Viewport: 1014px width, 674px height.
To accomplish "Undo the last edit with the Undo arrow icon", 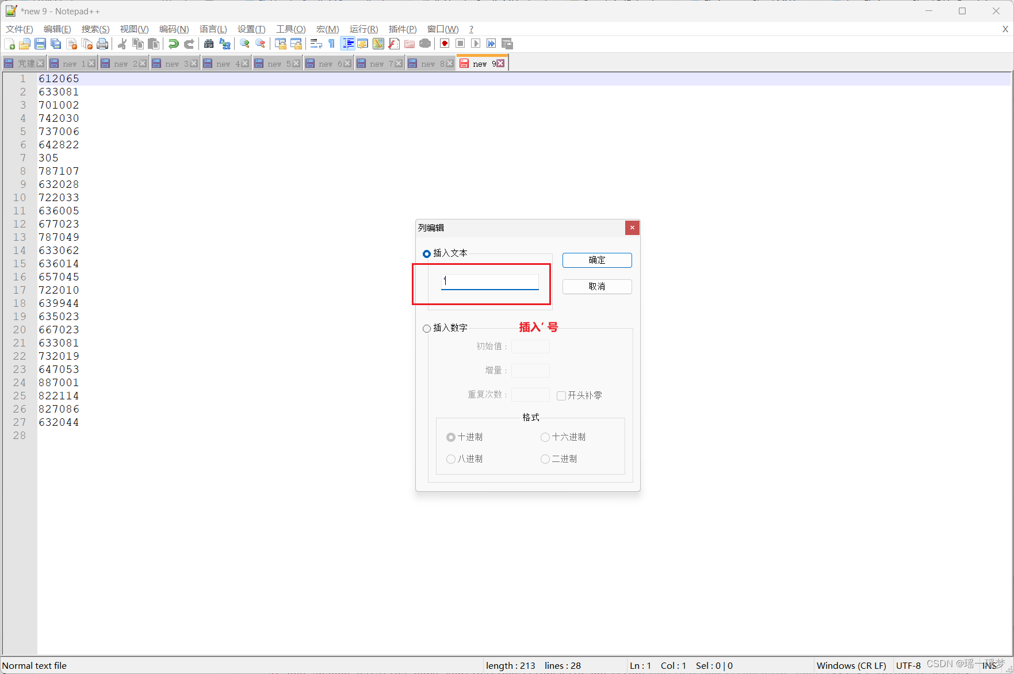I will (173, 43).
